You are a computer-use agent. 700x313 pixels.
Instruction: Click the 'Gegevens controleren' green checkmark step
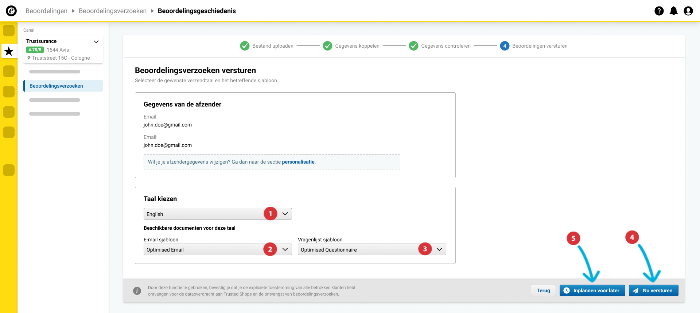[413, 46]
